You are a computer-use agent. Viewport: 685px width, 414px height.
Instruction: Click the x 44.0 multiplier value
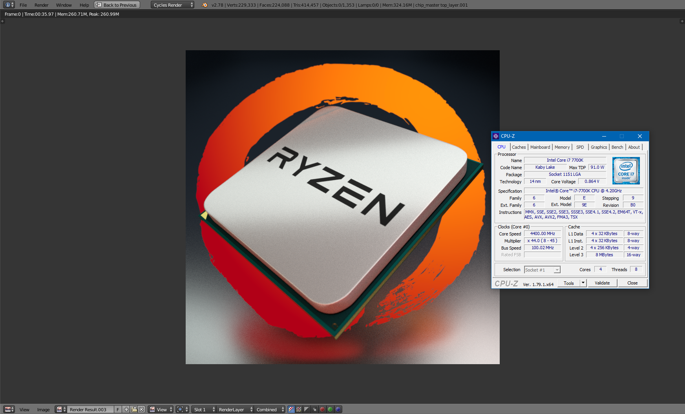click(543, 241)
